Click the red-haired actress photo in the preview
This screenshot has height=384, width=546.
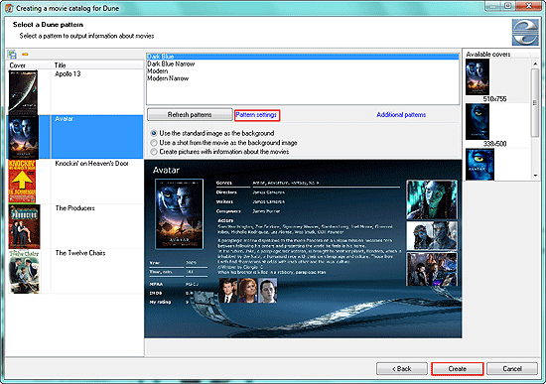click(x=248, y=291)
